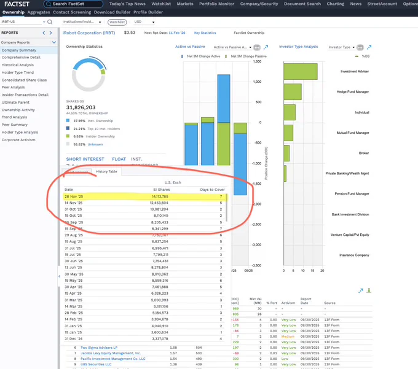Go to previous report arrow
This screenshot has height=369, width=418.
(44, 33)
